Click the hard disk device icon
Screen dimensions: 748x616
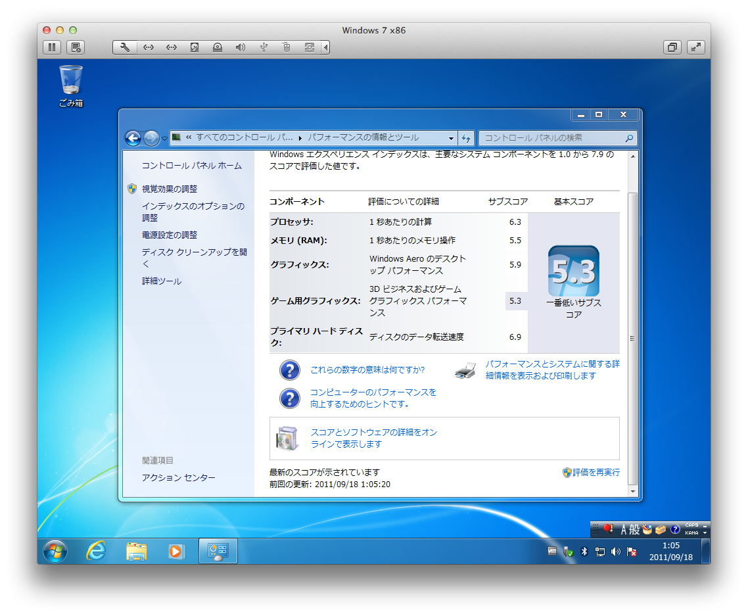coord(194,47)
